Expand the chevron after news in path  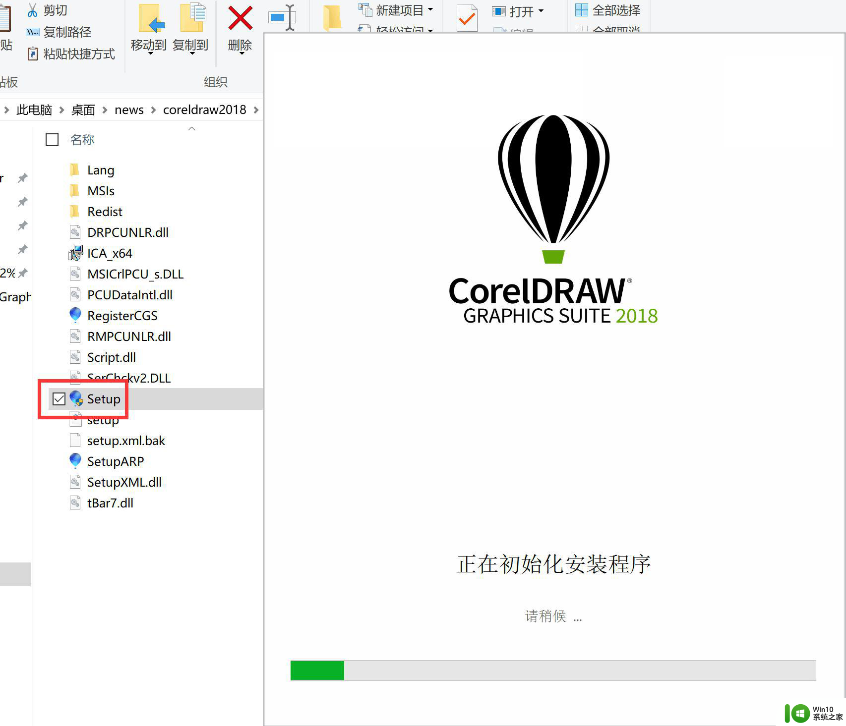click(153, 110)
